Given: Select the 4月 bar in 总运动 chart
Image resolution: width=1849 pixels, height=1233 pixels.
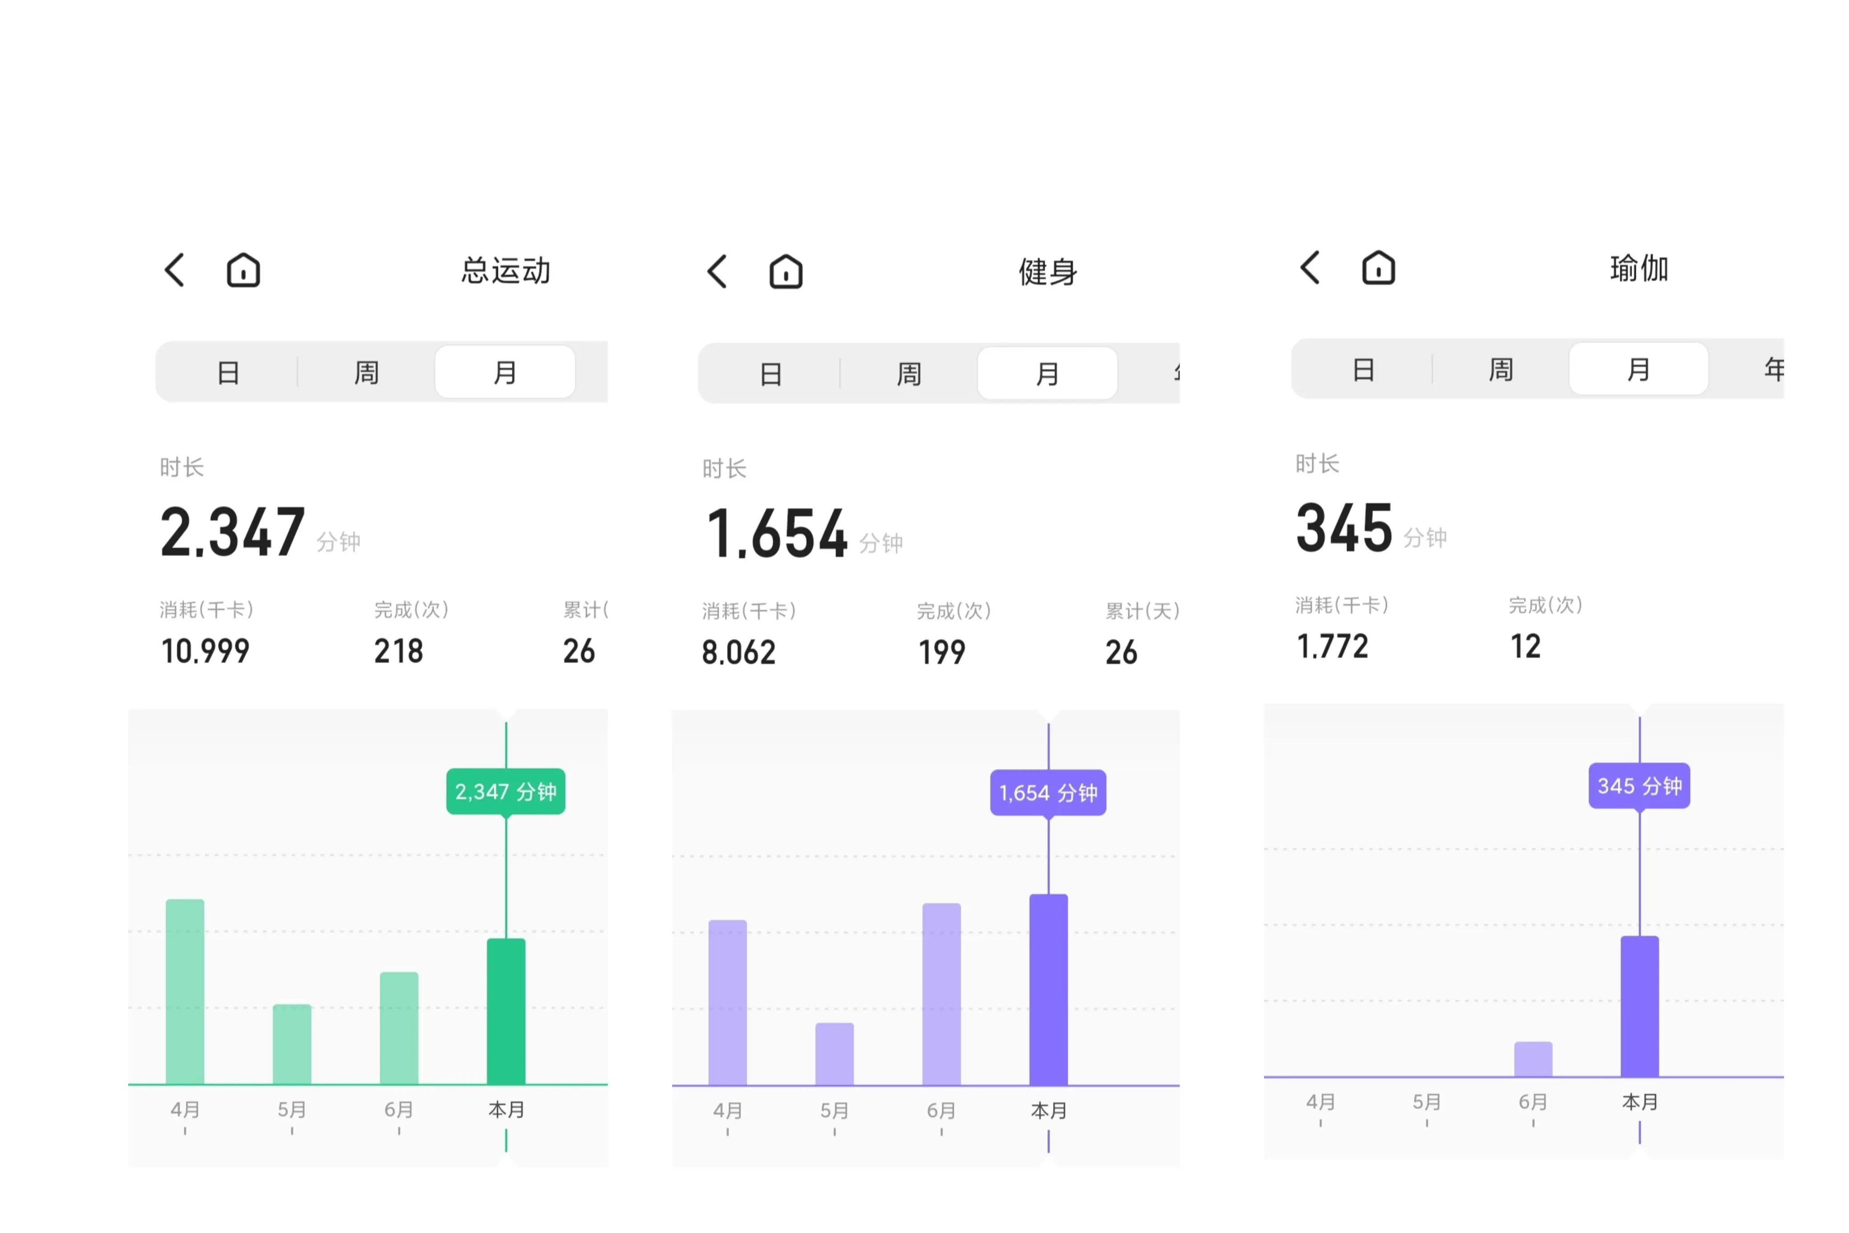Looking at the screenshot, I should [x=185, y=991].
